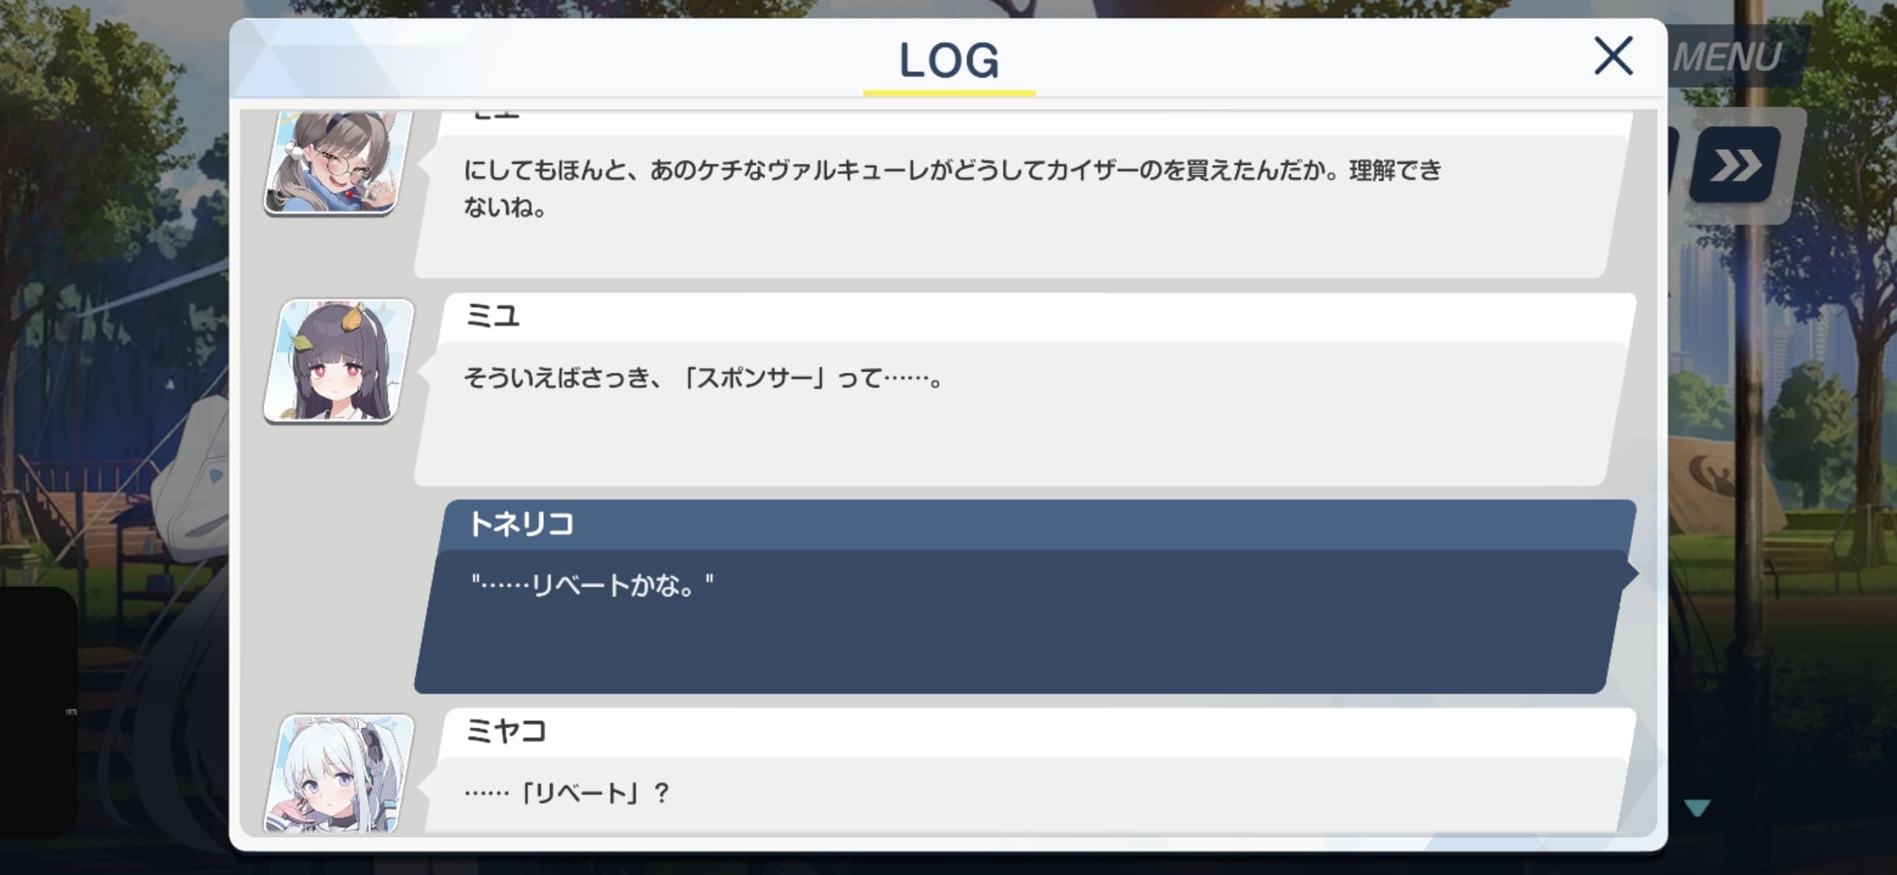Click the black panel at the left edge
The height and width of the screenshot is (875, 1897).
[x=38, y=711]
